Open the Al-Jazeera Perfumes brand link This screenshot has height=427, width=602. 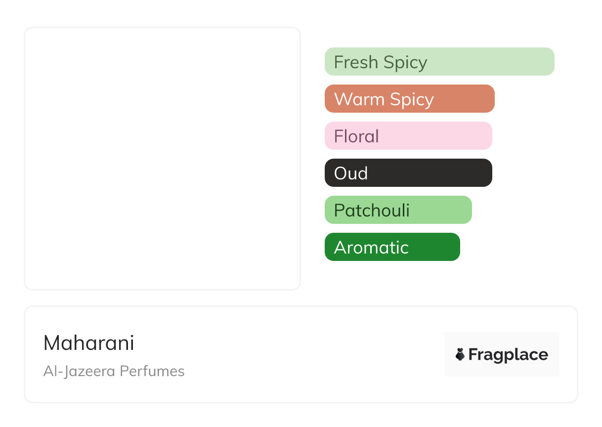click(114, 371)
